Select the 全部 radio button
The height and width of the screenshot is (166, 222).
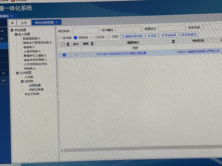(x=108, y=37)
